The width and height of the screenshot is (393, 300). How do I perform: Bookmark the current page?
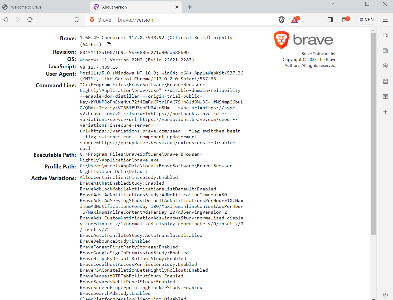click(76, 19)
